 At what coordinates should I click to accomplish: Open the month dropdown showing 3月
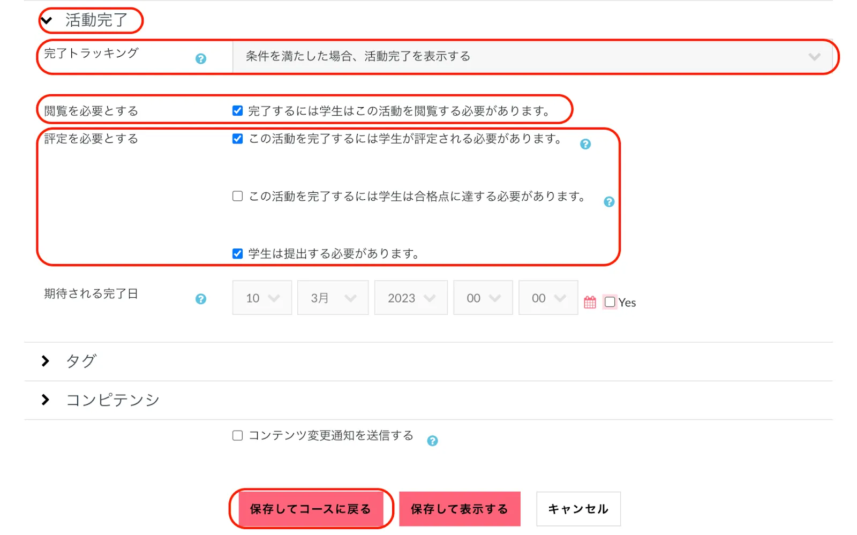coord(333,298)
